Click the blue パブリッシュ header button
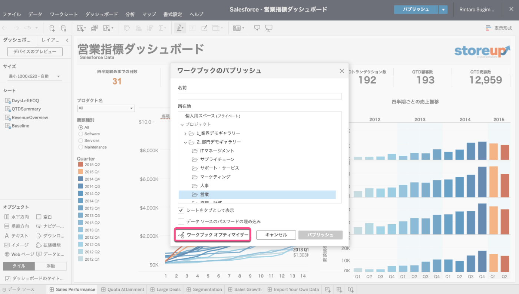Image resolution: width=519 pixels, height=294 pixels. pos(416,10)
